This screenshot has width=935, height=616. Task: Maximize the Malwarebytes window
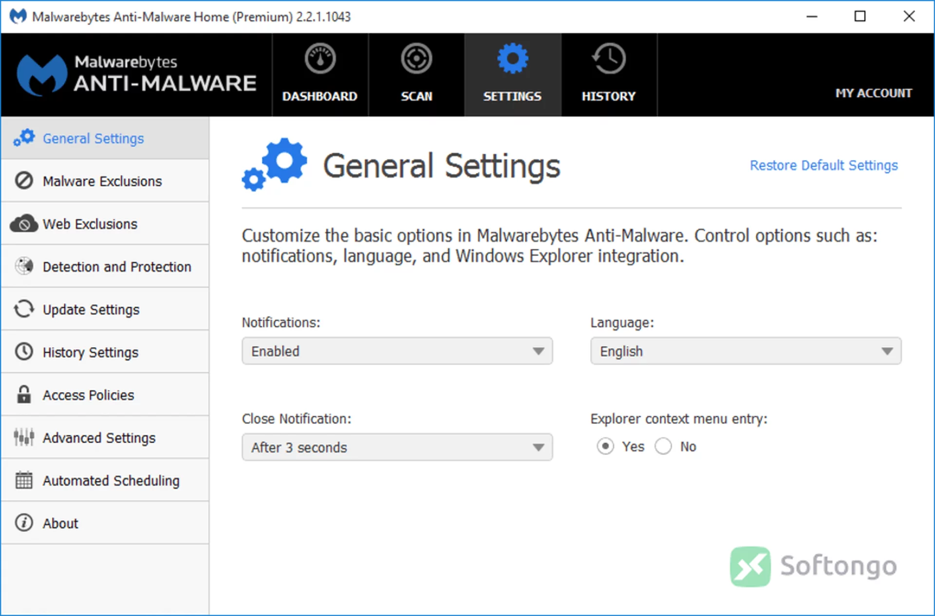860,17
